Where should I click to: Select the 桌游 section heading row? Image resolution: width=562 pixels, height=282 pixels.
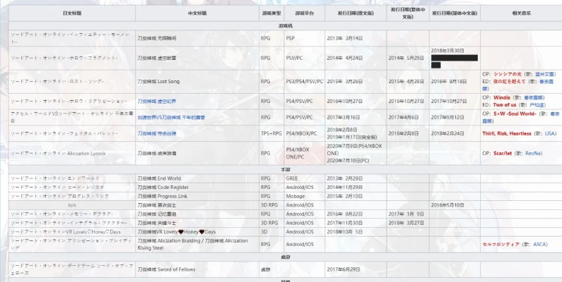click(x=286, y=257)
